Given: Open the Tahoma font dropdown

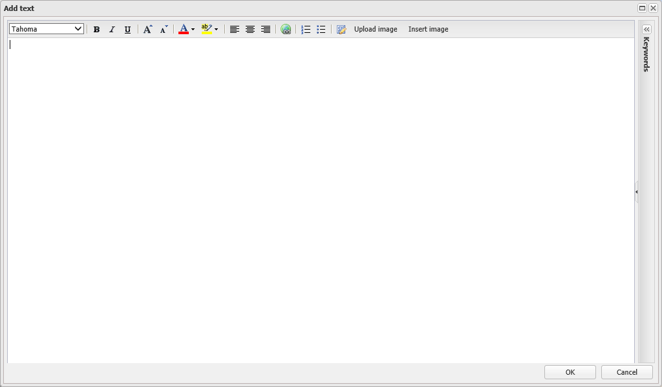Looking at the screenshot, I should (47, 29).
